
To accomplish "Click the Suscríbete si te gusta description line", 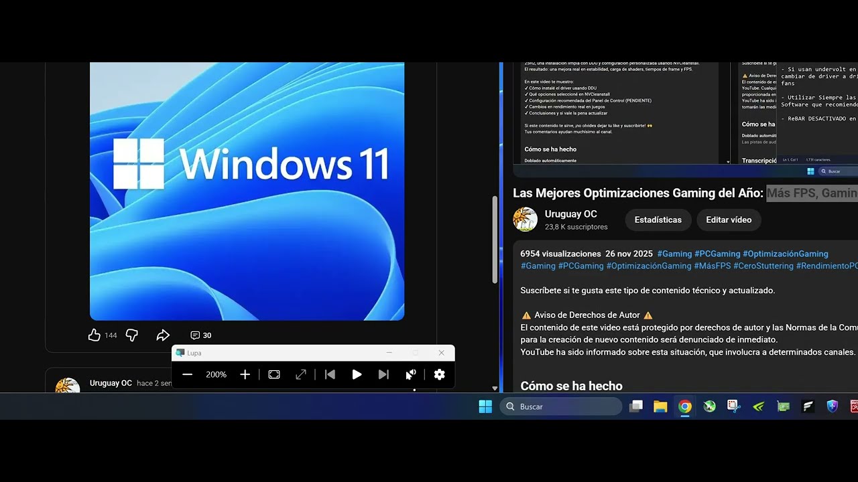I will tap(648, 291).
